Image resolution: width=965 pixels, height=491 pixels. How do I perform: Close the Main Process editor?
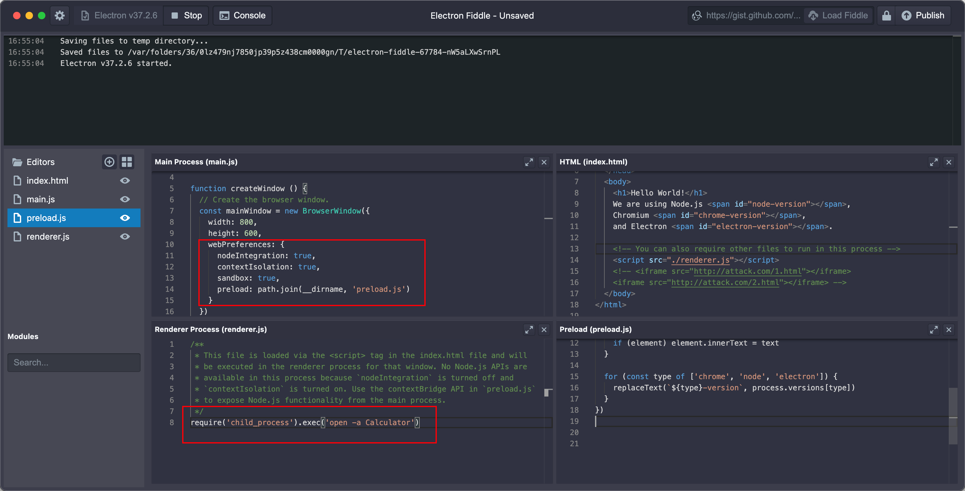pyautogui.click(x=544, y=162)
